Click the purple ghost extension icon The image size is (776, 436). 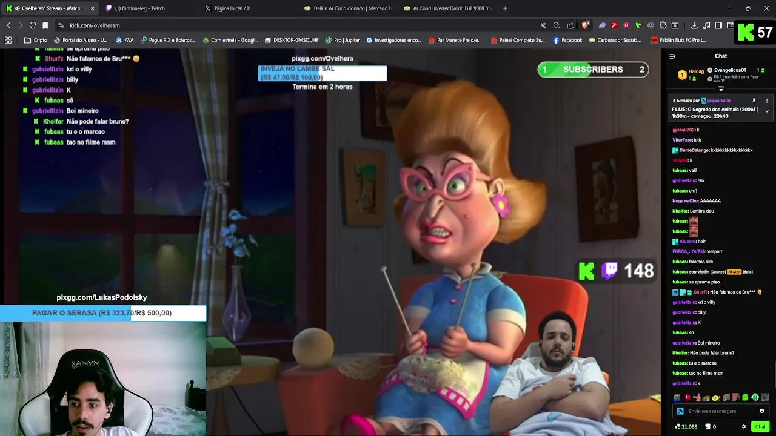pos(602,25)
